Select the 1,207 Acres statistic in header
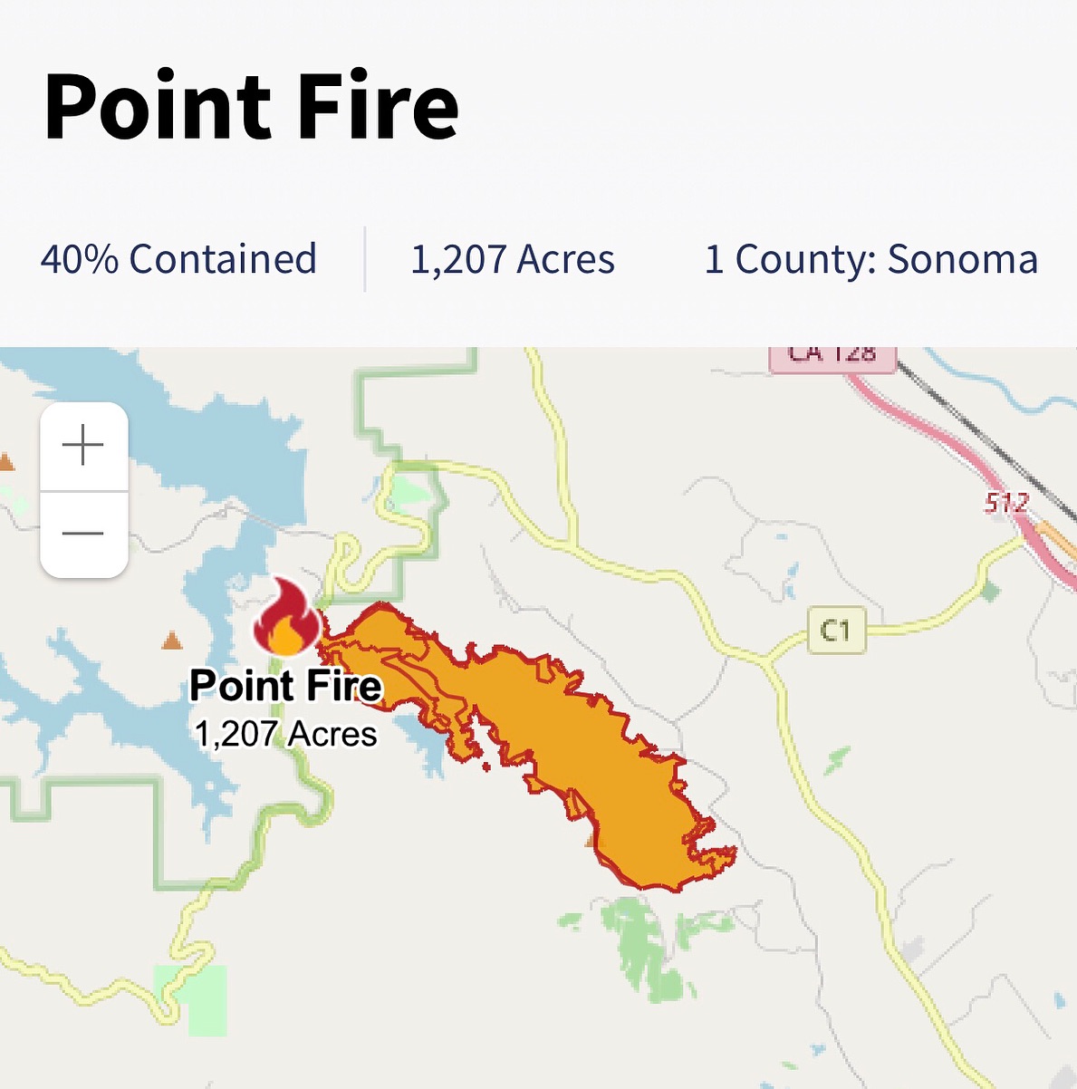The width and height of the screenshot is (1077, 1089). tap(513, 259)
